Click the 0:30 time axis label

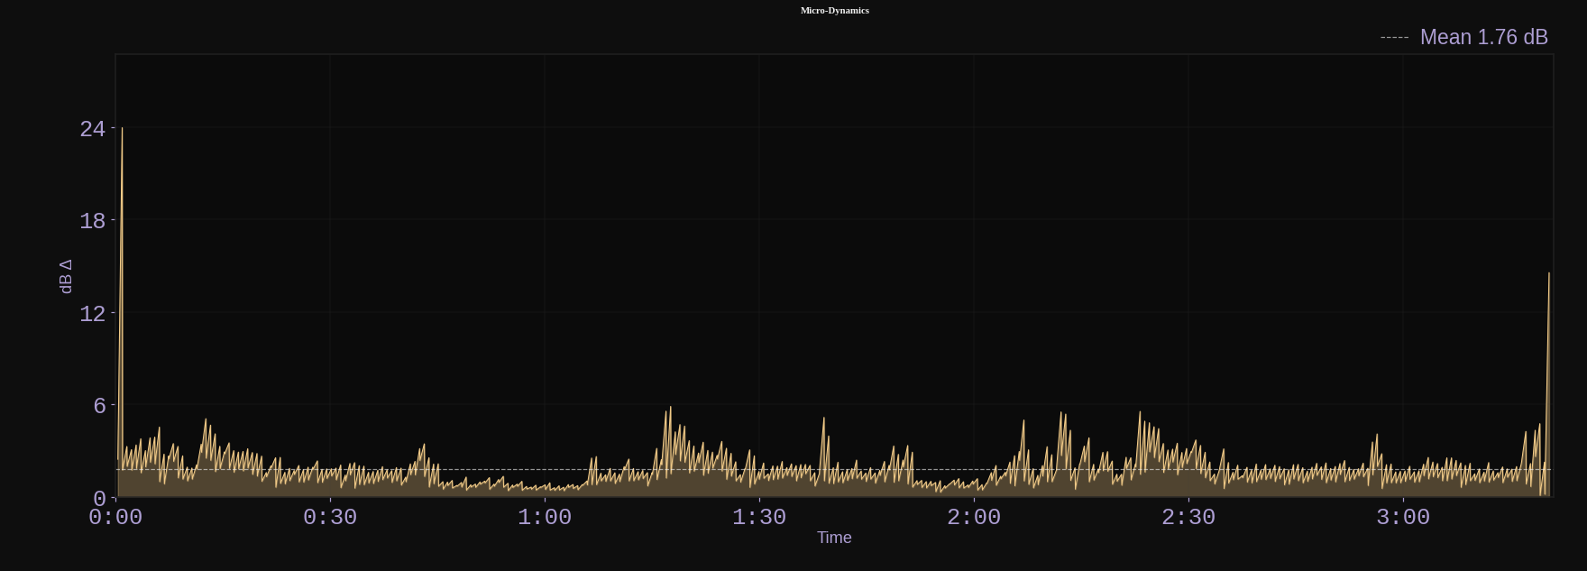[330, 518]
